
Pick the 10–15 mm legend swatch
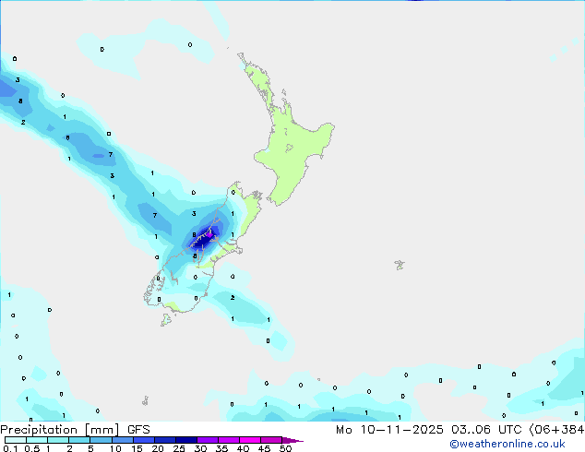pos(123,440)
